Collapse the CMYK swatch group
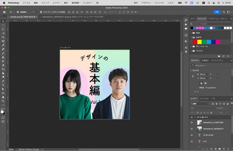Screen dimensions: 233x151 point(191,37)
